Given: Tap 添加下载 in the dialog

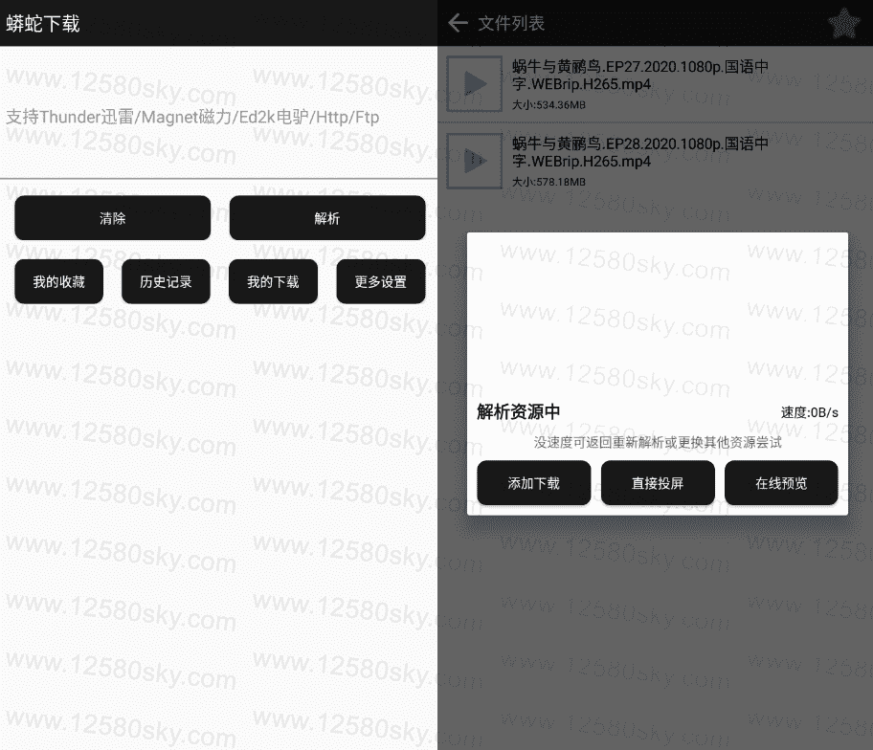Looking at the screenshot, I should pos(533,483).
